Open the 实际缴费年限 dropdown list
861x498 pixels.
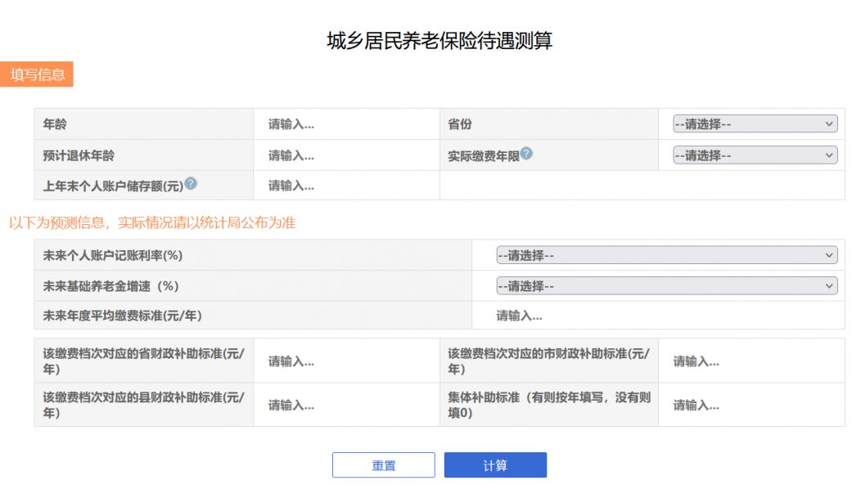coord(753,154)
